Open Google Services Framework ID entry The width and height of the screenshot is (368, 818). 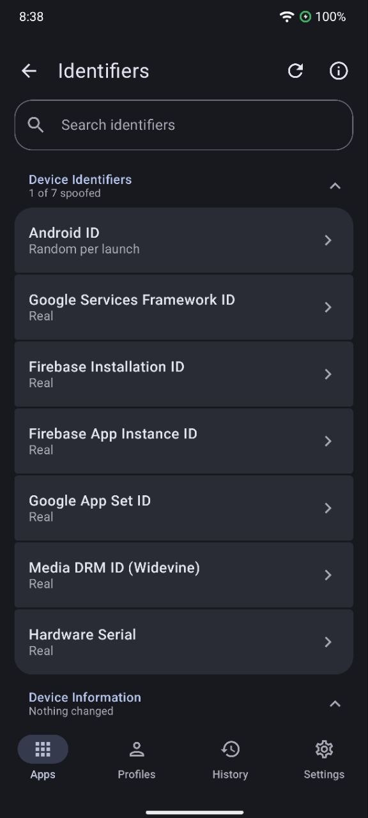pyautogui.click(x=184, y=307)
